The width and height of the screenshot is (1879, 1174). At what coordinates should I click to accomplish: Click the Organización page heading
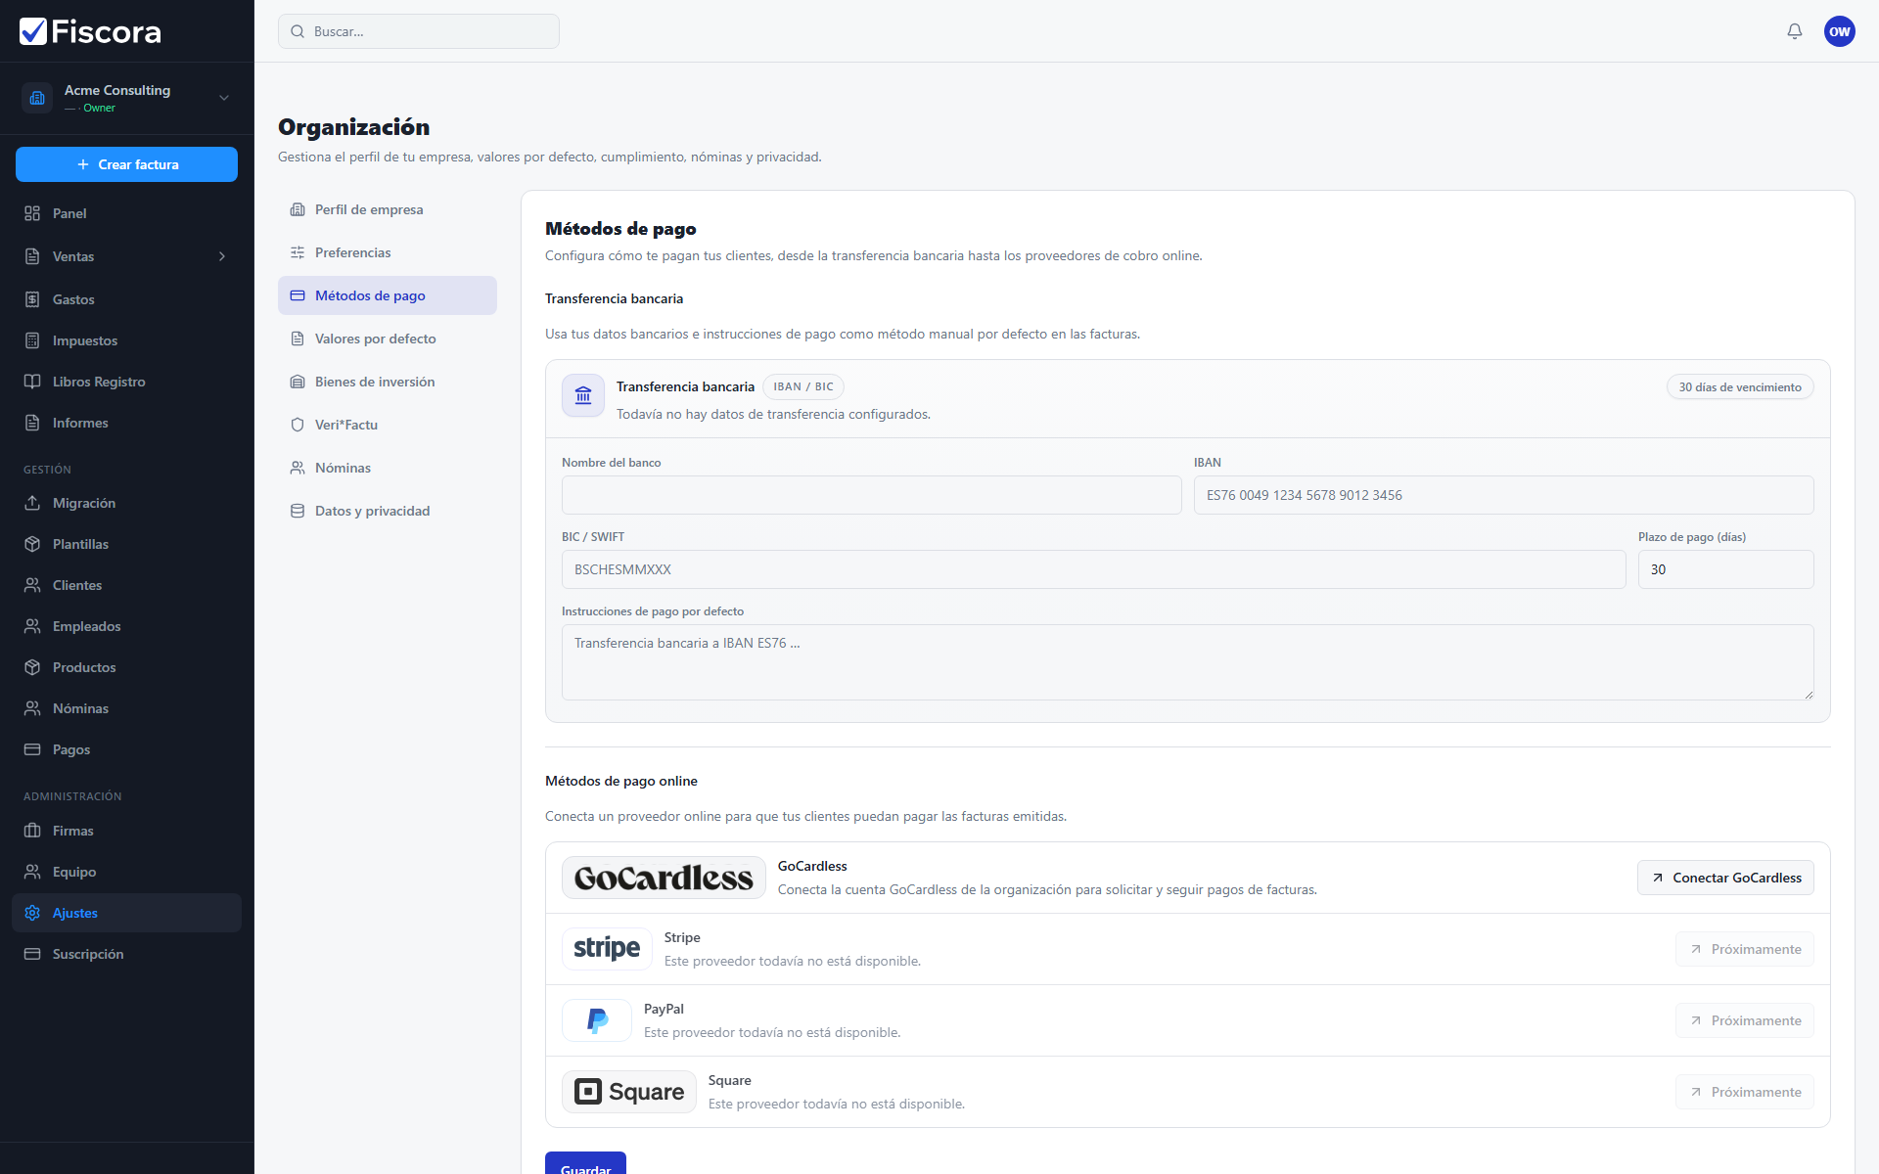353,127
